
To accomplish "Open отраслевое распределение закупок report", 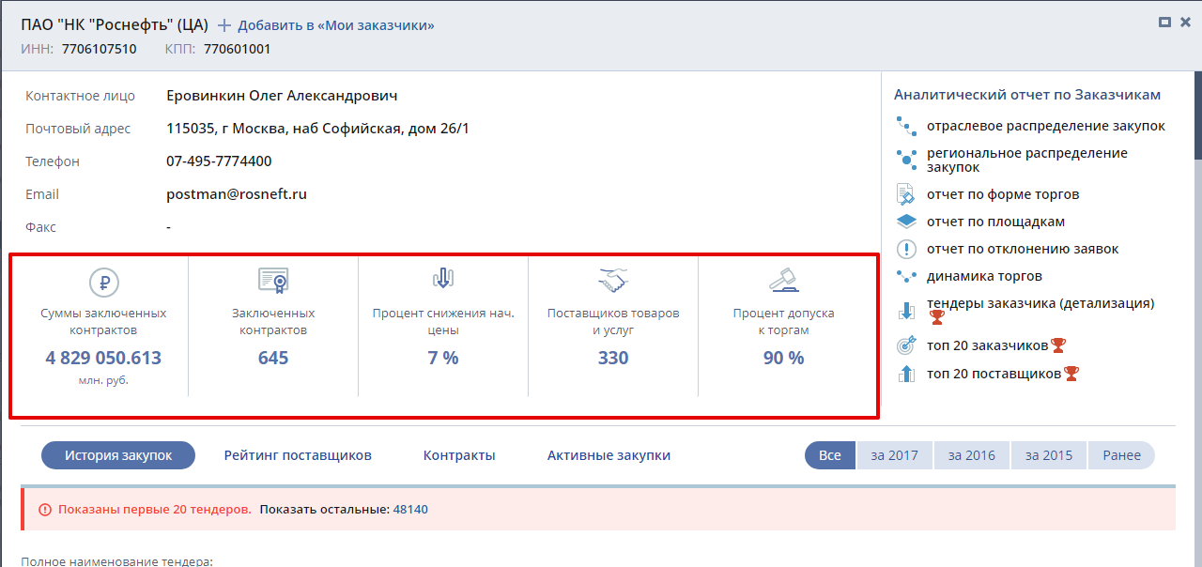I will pos(1046,126).
